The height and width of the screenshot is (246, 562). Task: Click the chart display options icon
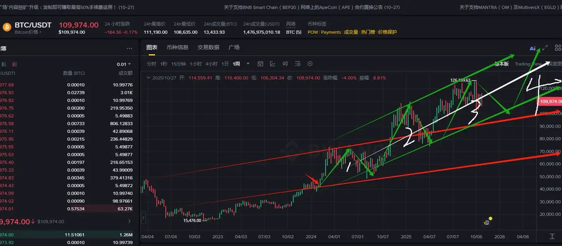click(x=297, y=64)
